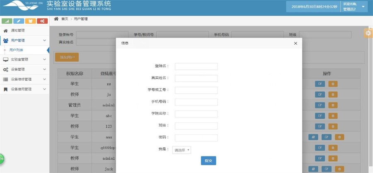
Task: Delete the q4444zp student row
Action: (x=333, y=148)
